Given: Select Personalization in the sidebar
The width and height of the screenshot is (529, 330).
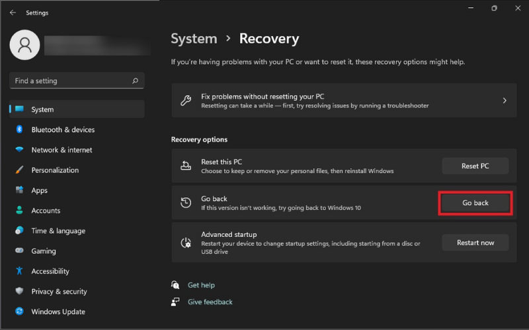Looking at the screenshot, I should (77, 170).
